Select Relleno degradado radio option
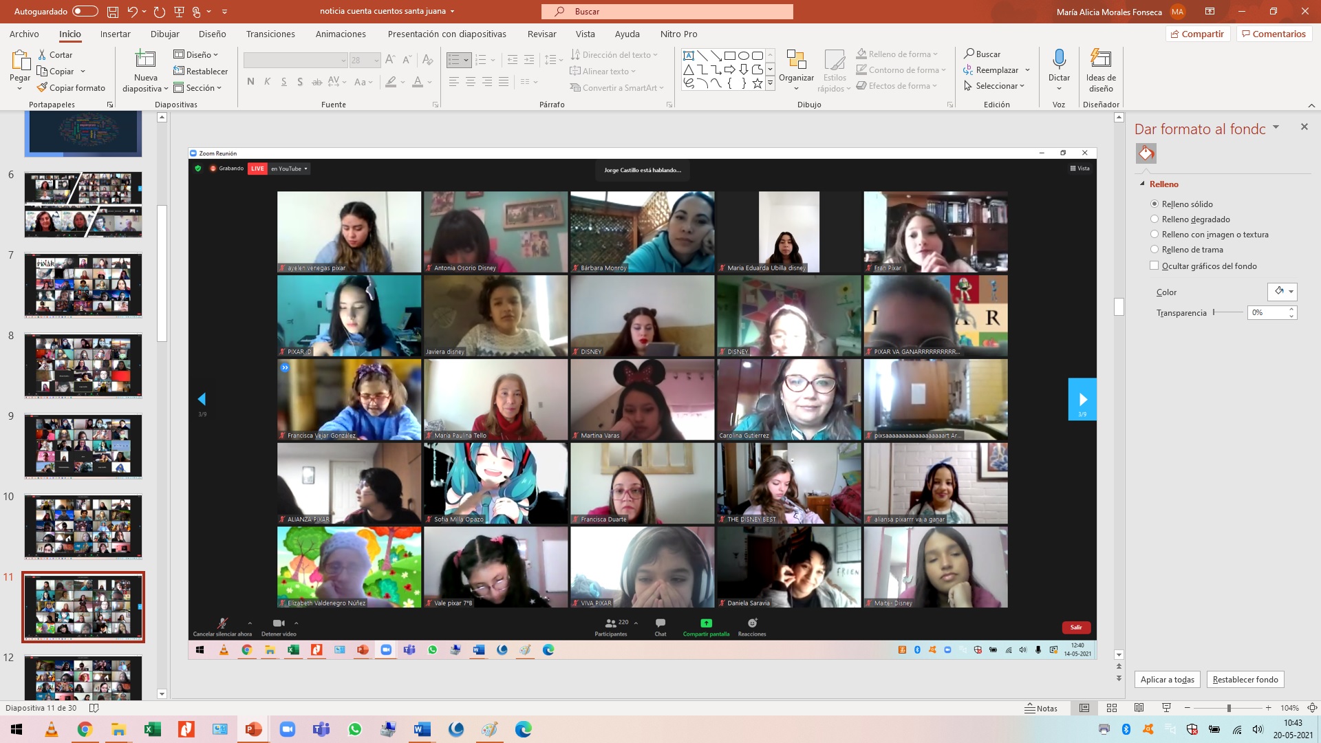Screen dimensions: 1321x743 pos(1154,219)
